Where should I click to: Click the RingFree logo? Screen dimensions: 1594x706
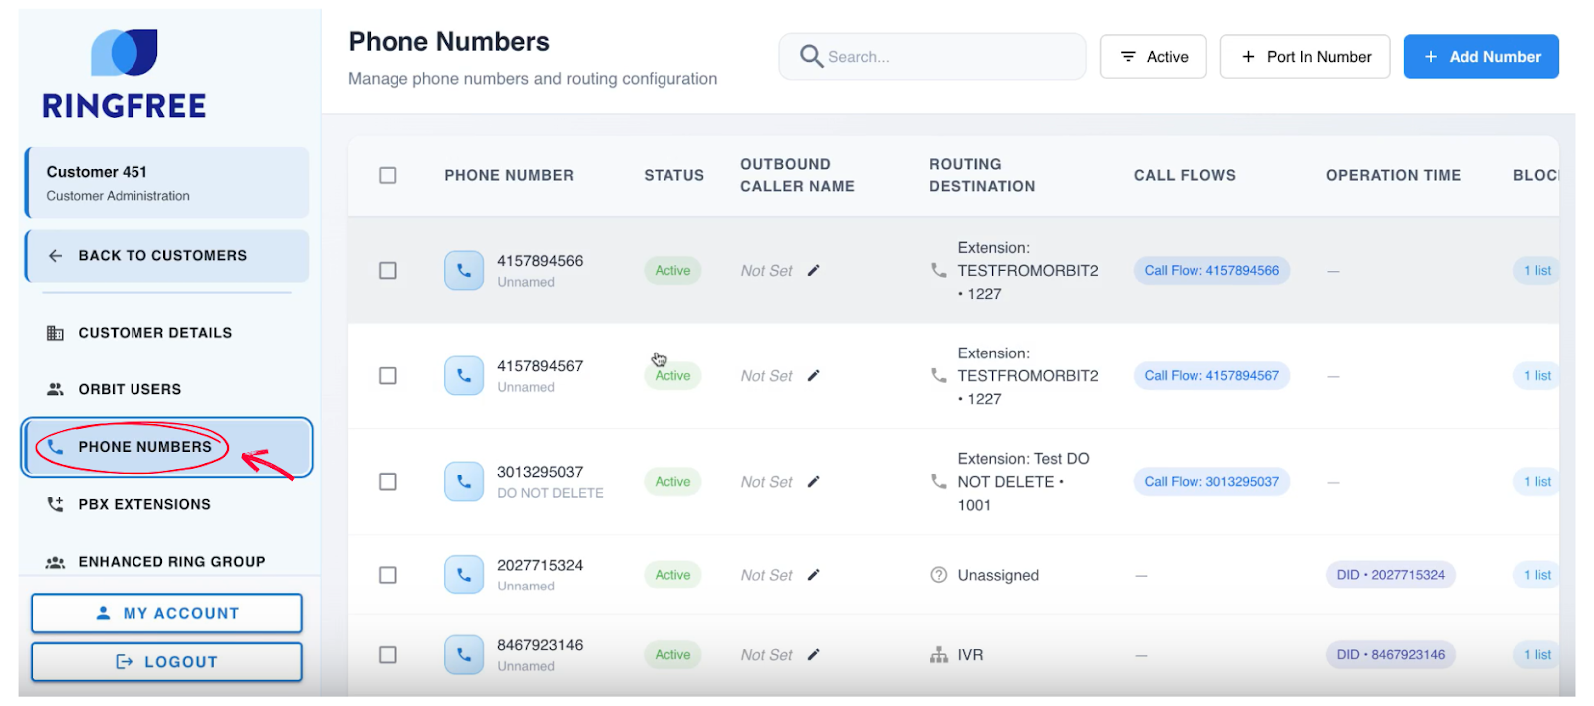click(x=125, y=75)
